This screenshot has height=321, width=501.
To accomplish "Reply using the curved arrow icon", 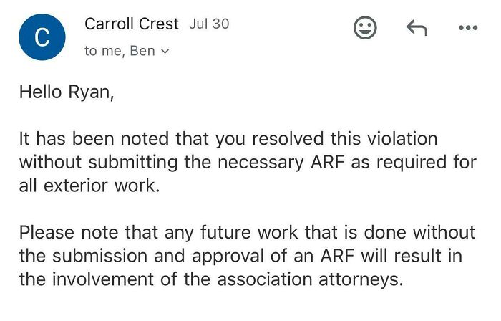I will (x=417, y=28).
